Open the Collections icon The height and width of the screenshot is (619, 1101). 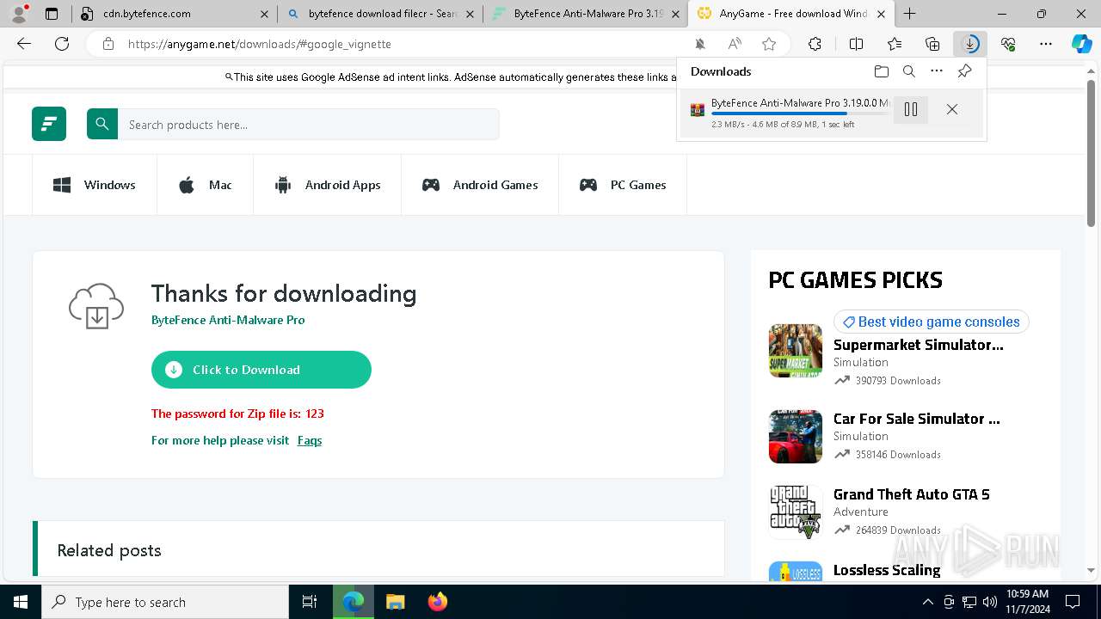[932, 44]
